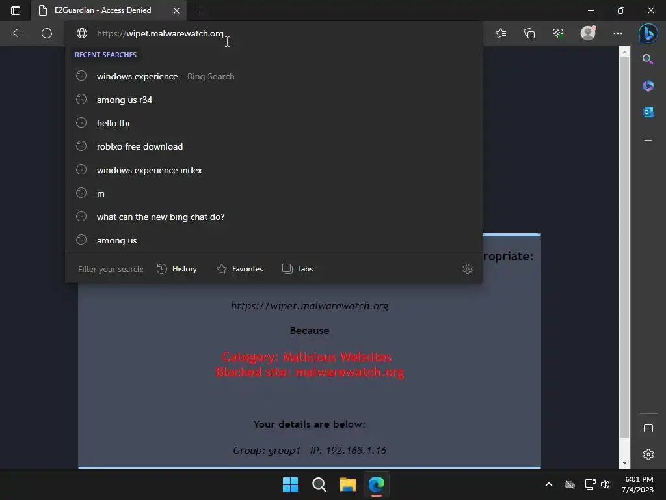The height and width of the screenshot is (500, 666).
Task: Click Microsoft Edge taskbar icon
Action: 377,484
